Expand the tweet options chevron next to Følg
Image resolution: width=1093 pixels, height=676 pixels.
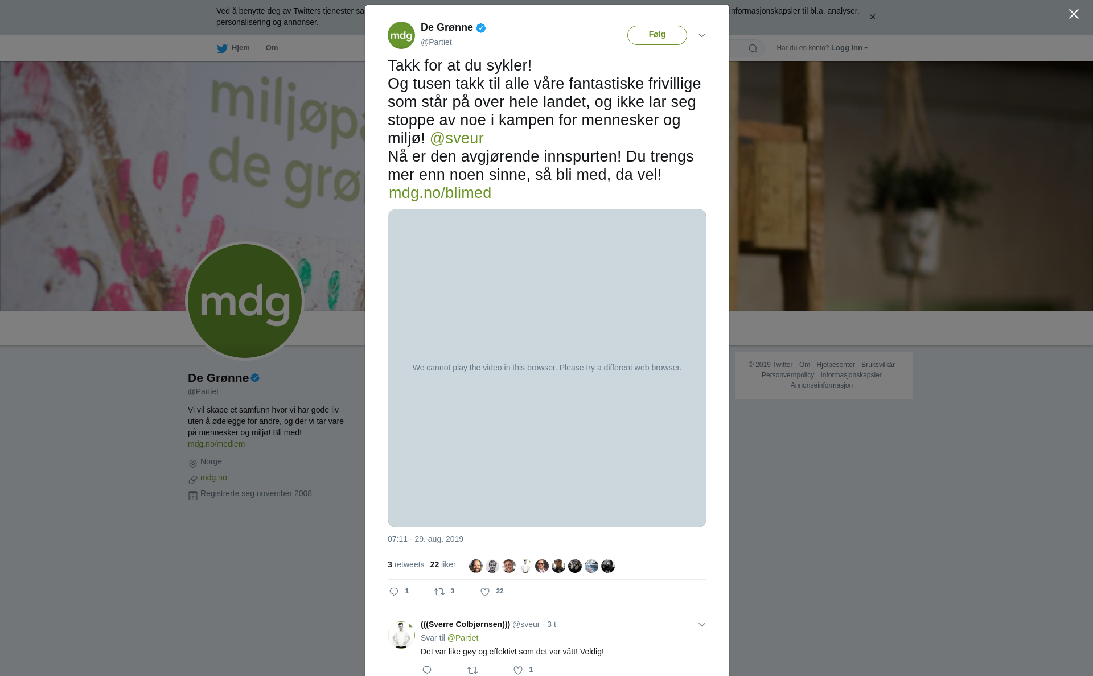(x=702, y=35)
